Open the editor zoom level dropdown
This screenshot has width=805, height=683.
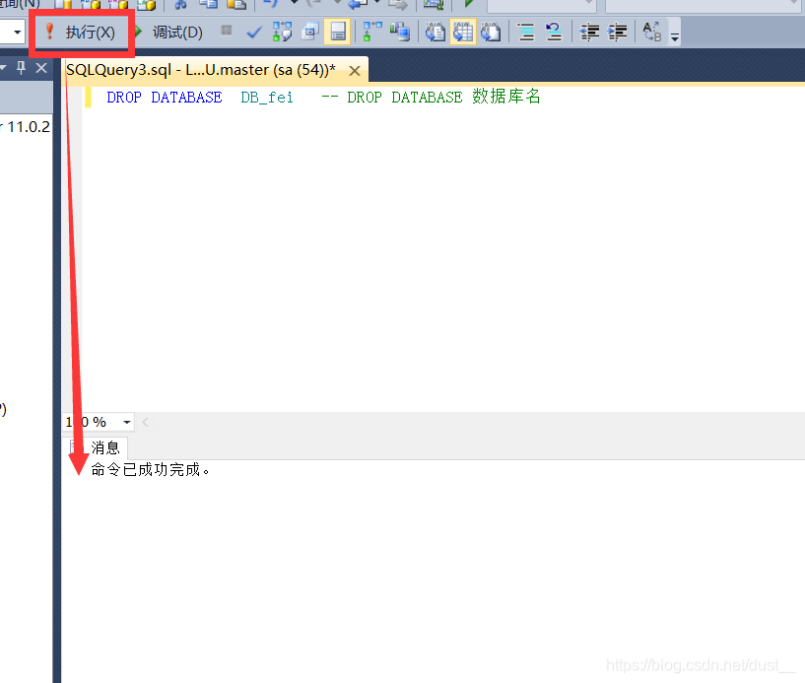click(x=126, y=422)
